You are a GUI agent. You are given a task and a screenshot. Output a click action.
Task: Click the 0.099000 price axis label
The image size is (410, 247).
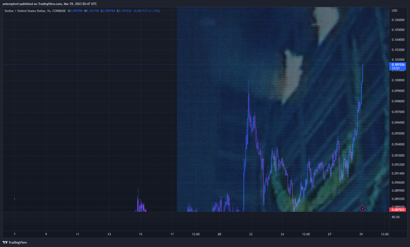398,91
